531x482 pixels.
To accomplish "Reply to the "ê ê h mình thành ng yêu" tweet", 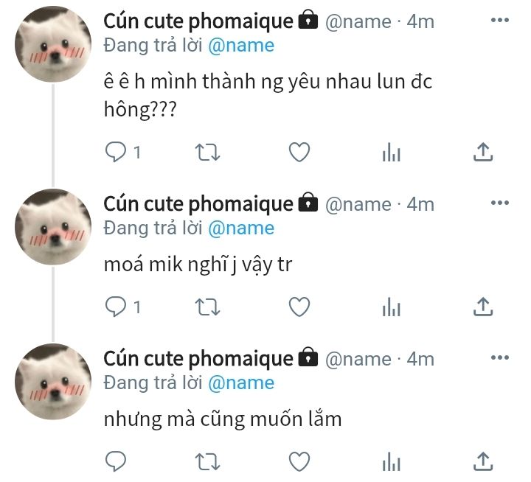I will 116,152.
